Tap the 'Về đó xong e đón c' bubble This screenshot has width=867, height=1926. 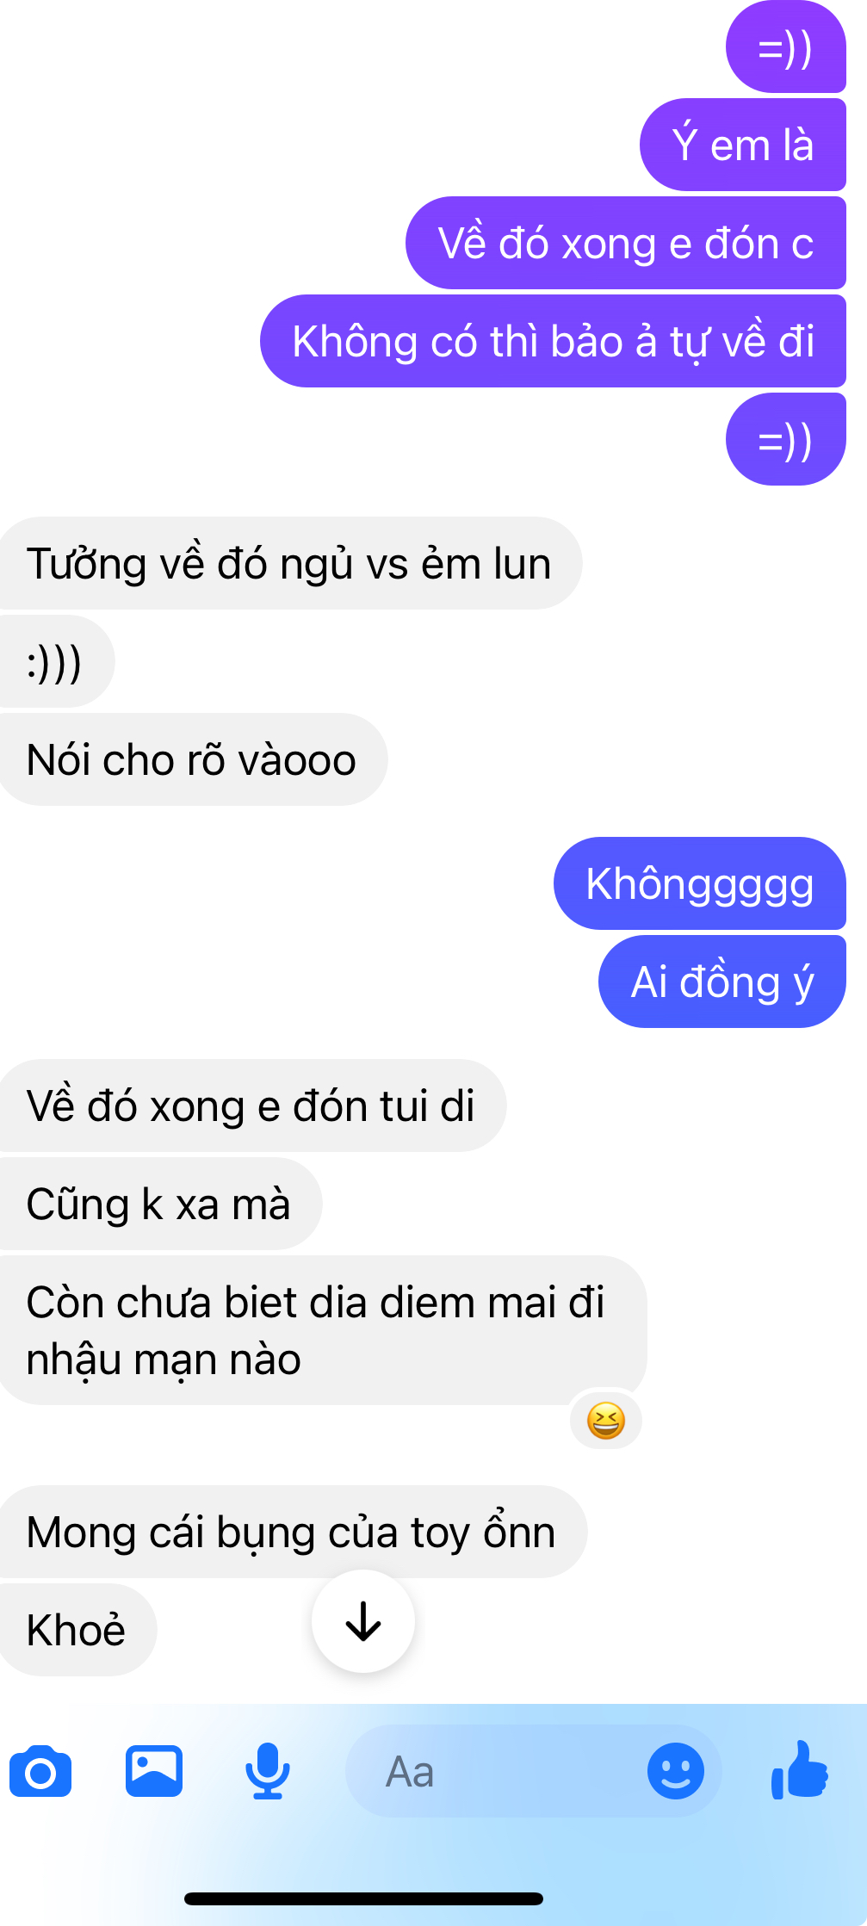[x=626, y=243]
